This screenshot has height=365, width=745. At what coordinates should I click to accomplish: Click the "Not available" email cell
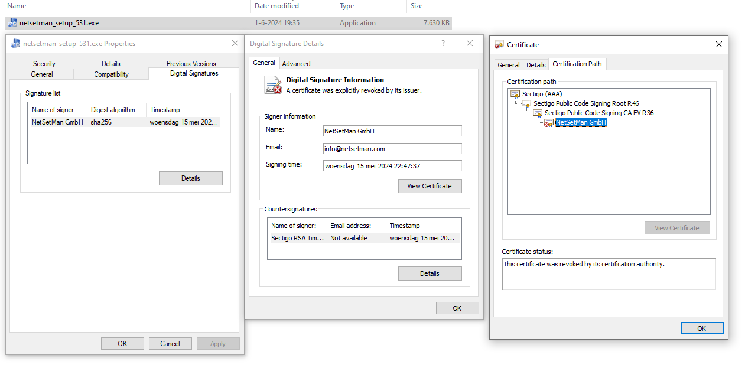click(x=349, y=238)
